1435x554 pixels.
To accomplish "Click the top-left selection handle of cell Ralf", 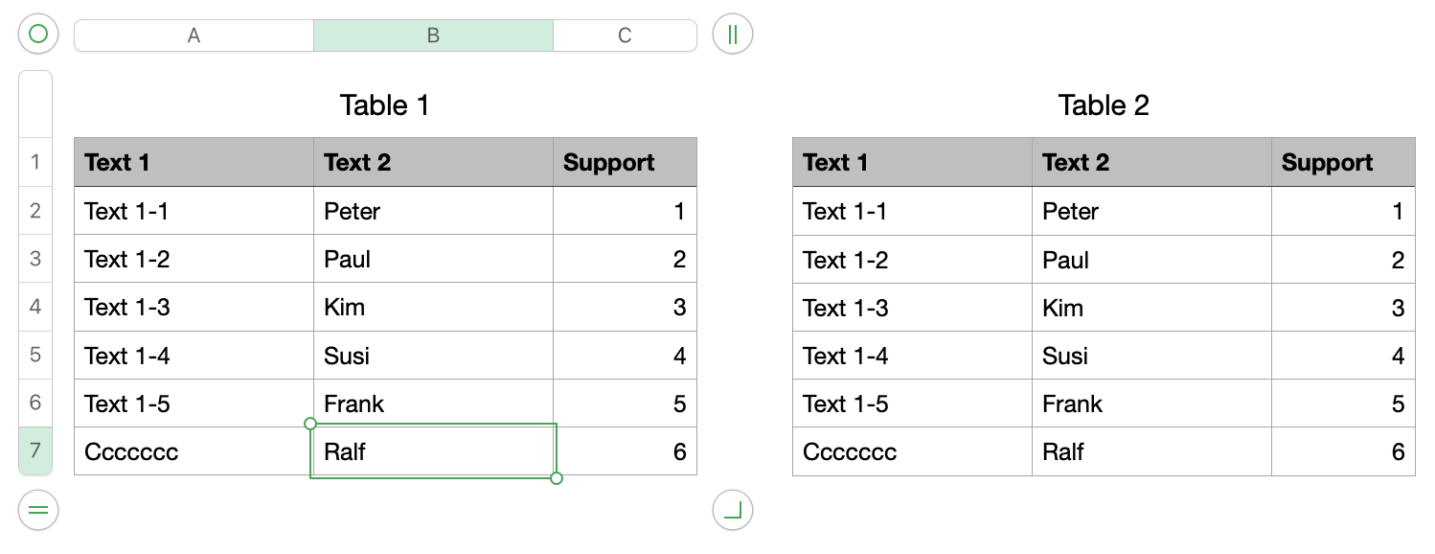I will click(x=309, y=423).
